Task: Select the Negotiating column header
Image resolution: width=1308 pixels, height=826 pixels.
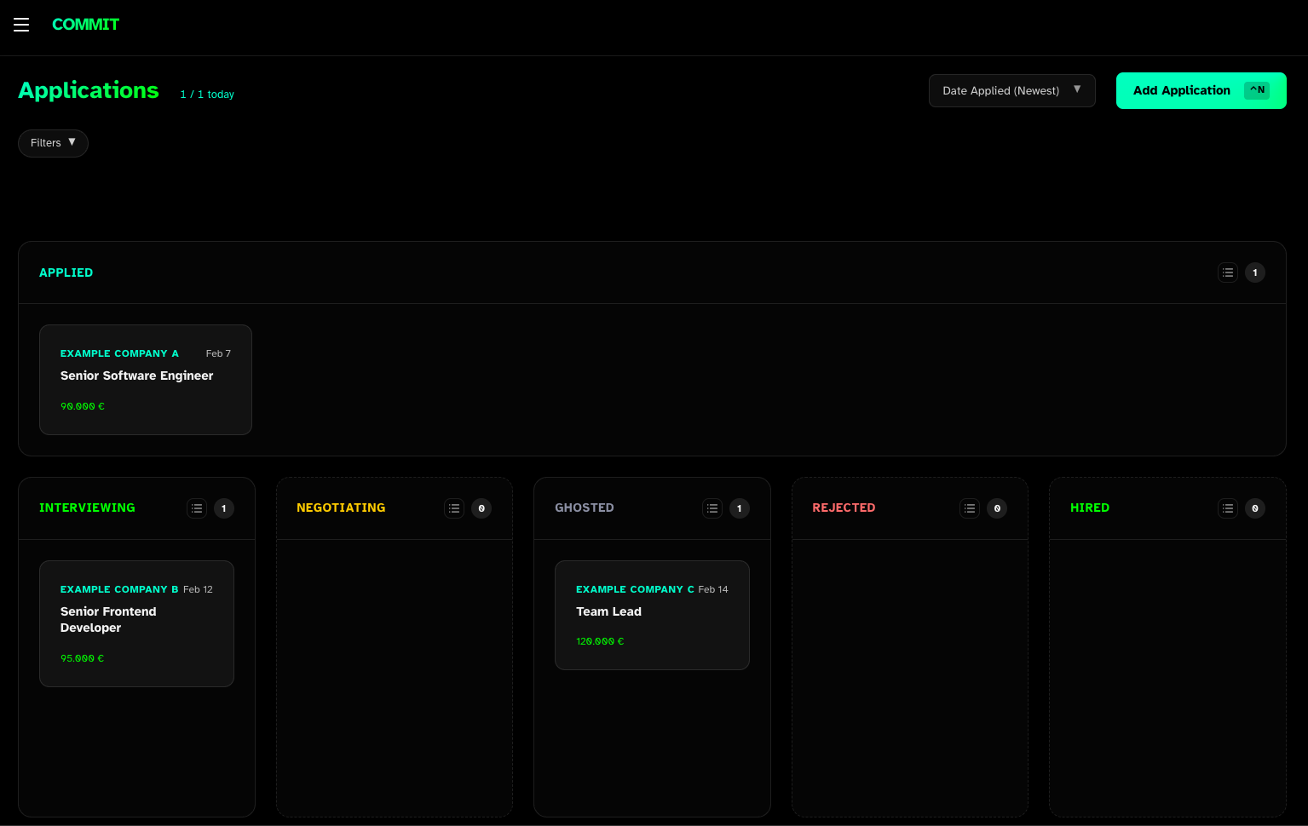Action: click(x=341, y=508)
